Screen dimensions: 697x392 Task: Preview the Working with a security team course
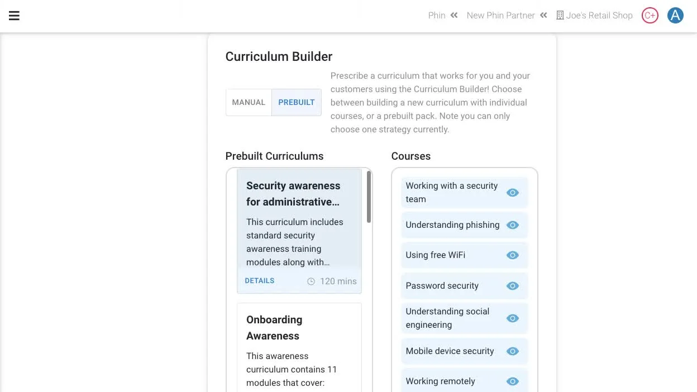pyautogui.click(x=513, y=193)
